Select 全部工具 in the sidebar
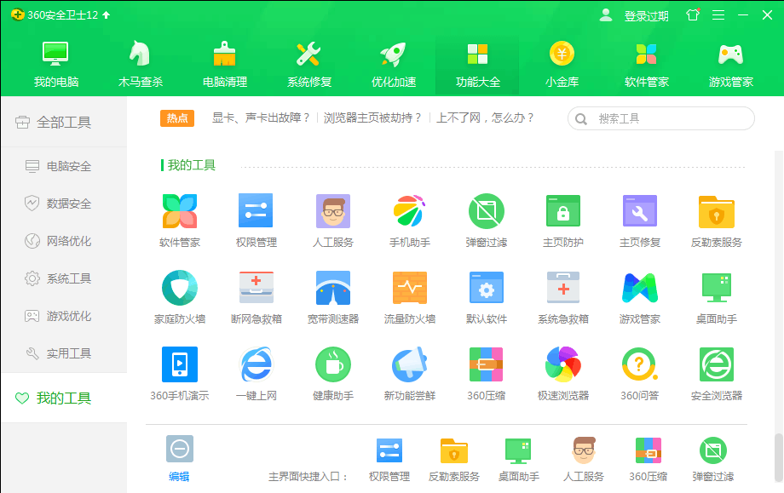The width and height of the screenshot is (784, 493). [x=64, y=123]
